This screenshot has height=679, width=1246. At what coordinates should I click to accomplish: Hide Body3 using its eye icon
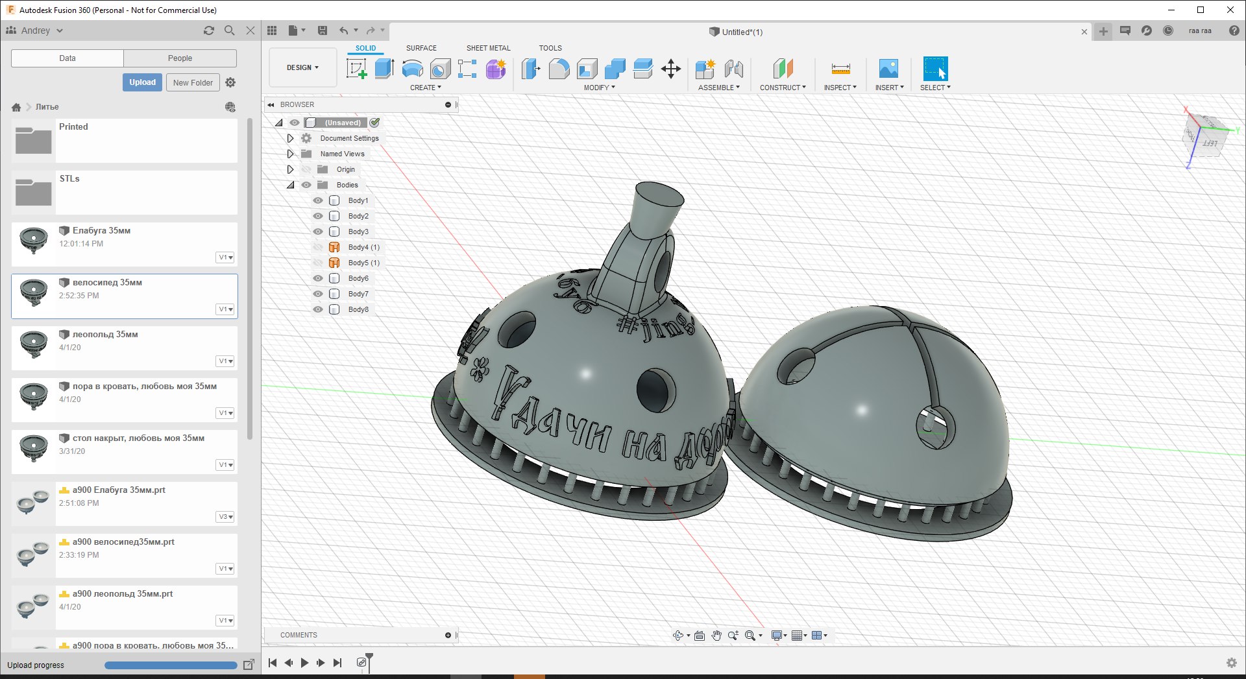(x=318, y=232)
